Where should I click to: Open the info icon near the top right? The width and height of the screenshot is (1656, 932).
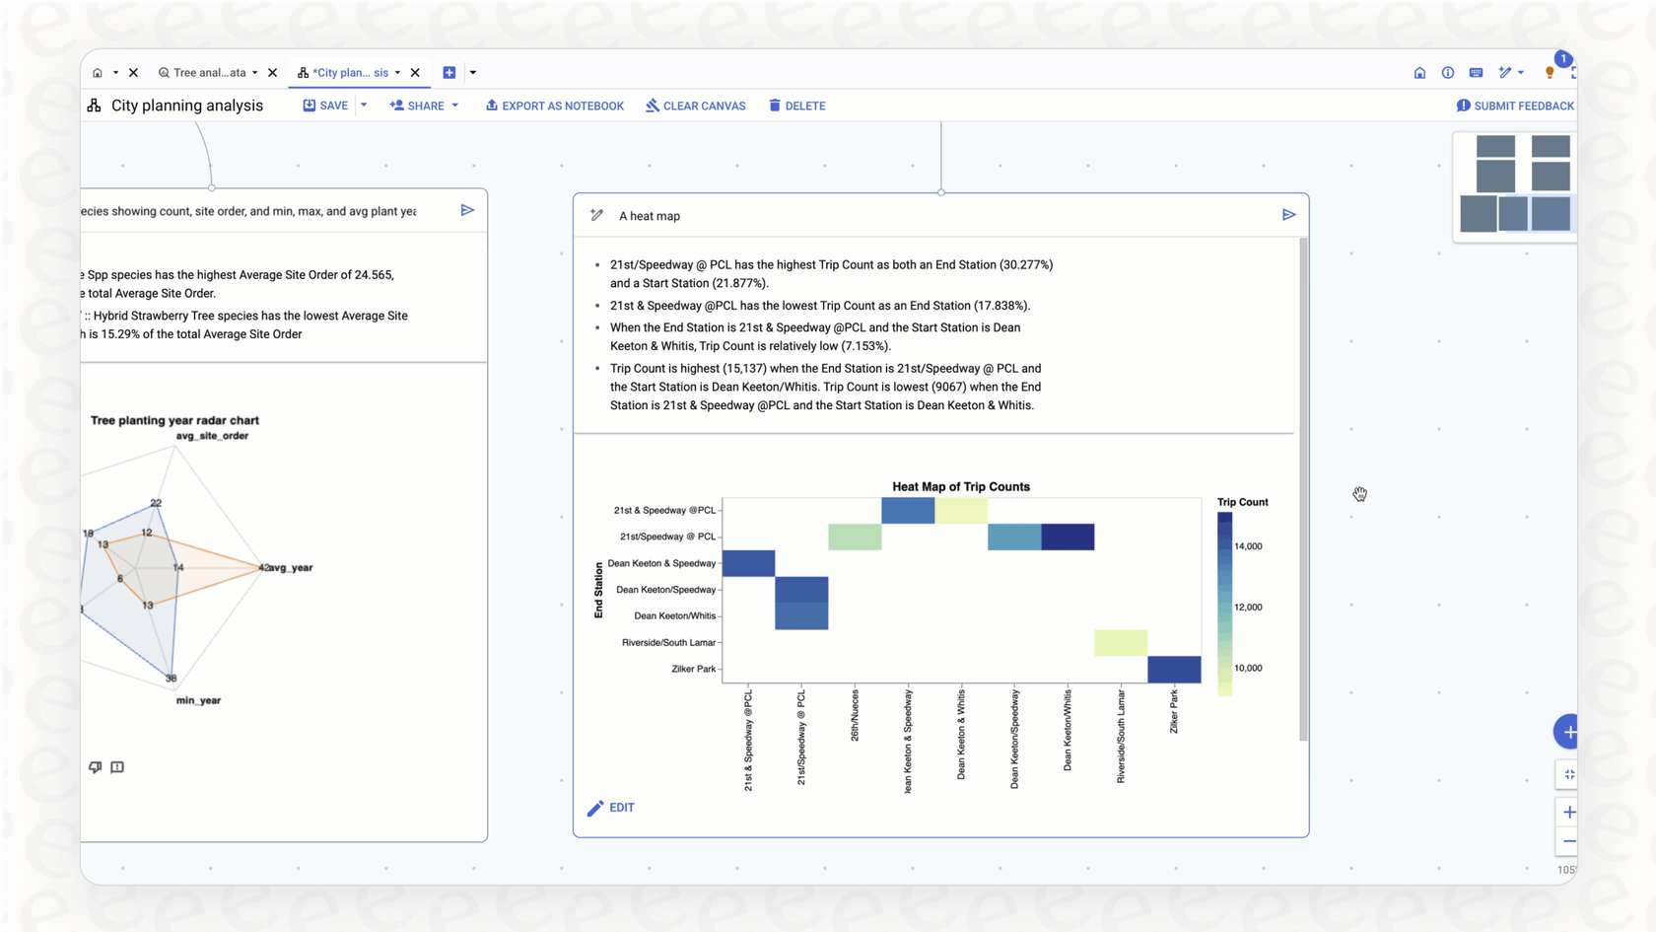point(1447,72)
